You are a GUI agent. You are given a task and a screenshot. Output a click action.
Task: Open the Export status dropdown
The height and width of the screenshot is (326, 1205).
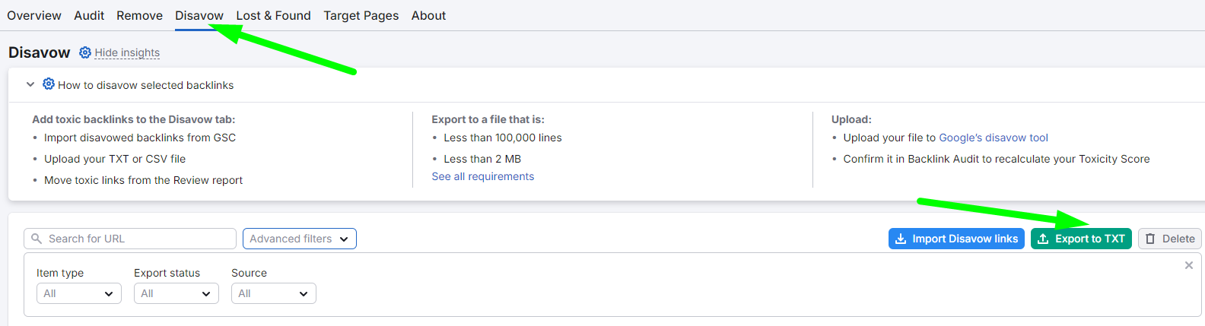click(176, 293)
